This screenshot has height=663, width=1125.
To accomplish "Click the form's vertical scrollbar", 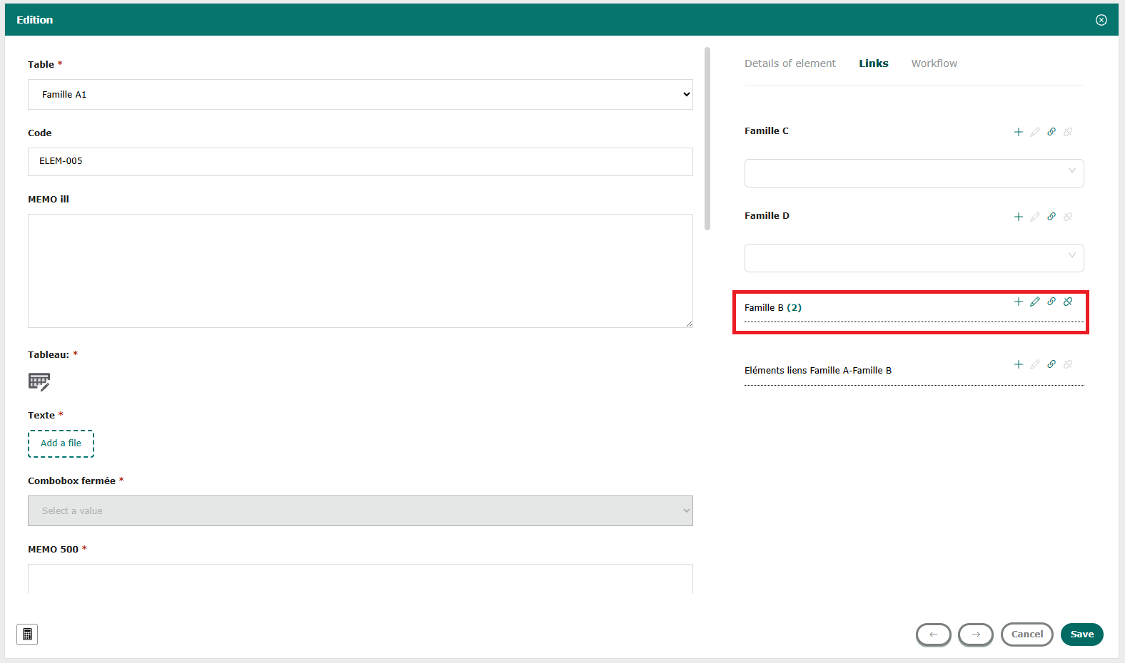I will click(707, 139).
